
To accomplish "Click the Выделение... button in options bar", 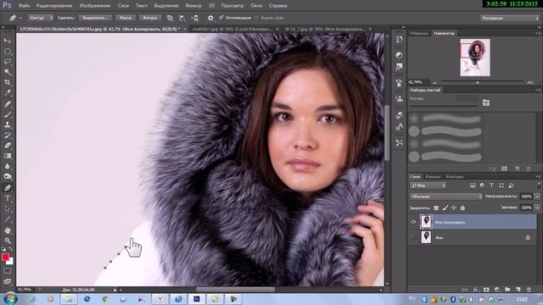I will coord(95,18).
